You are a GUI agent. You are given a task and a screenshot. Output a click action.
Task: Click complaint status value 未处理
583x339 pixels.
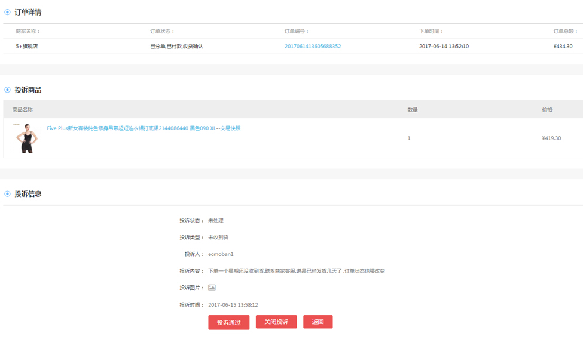216,220
